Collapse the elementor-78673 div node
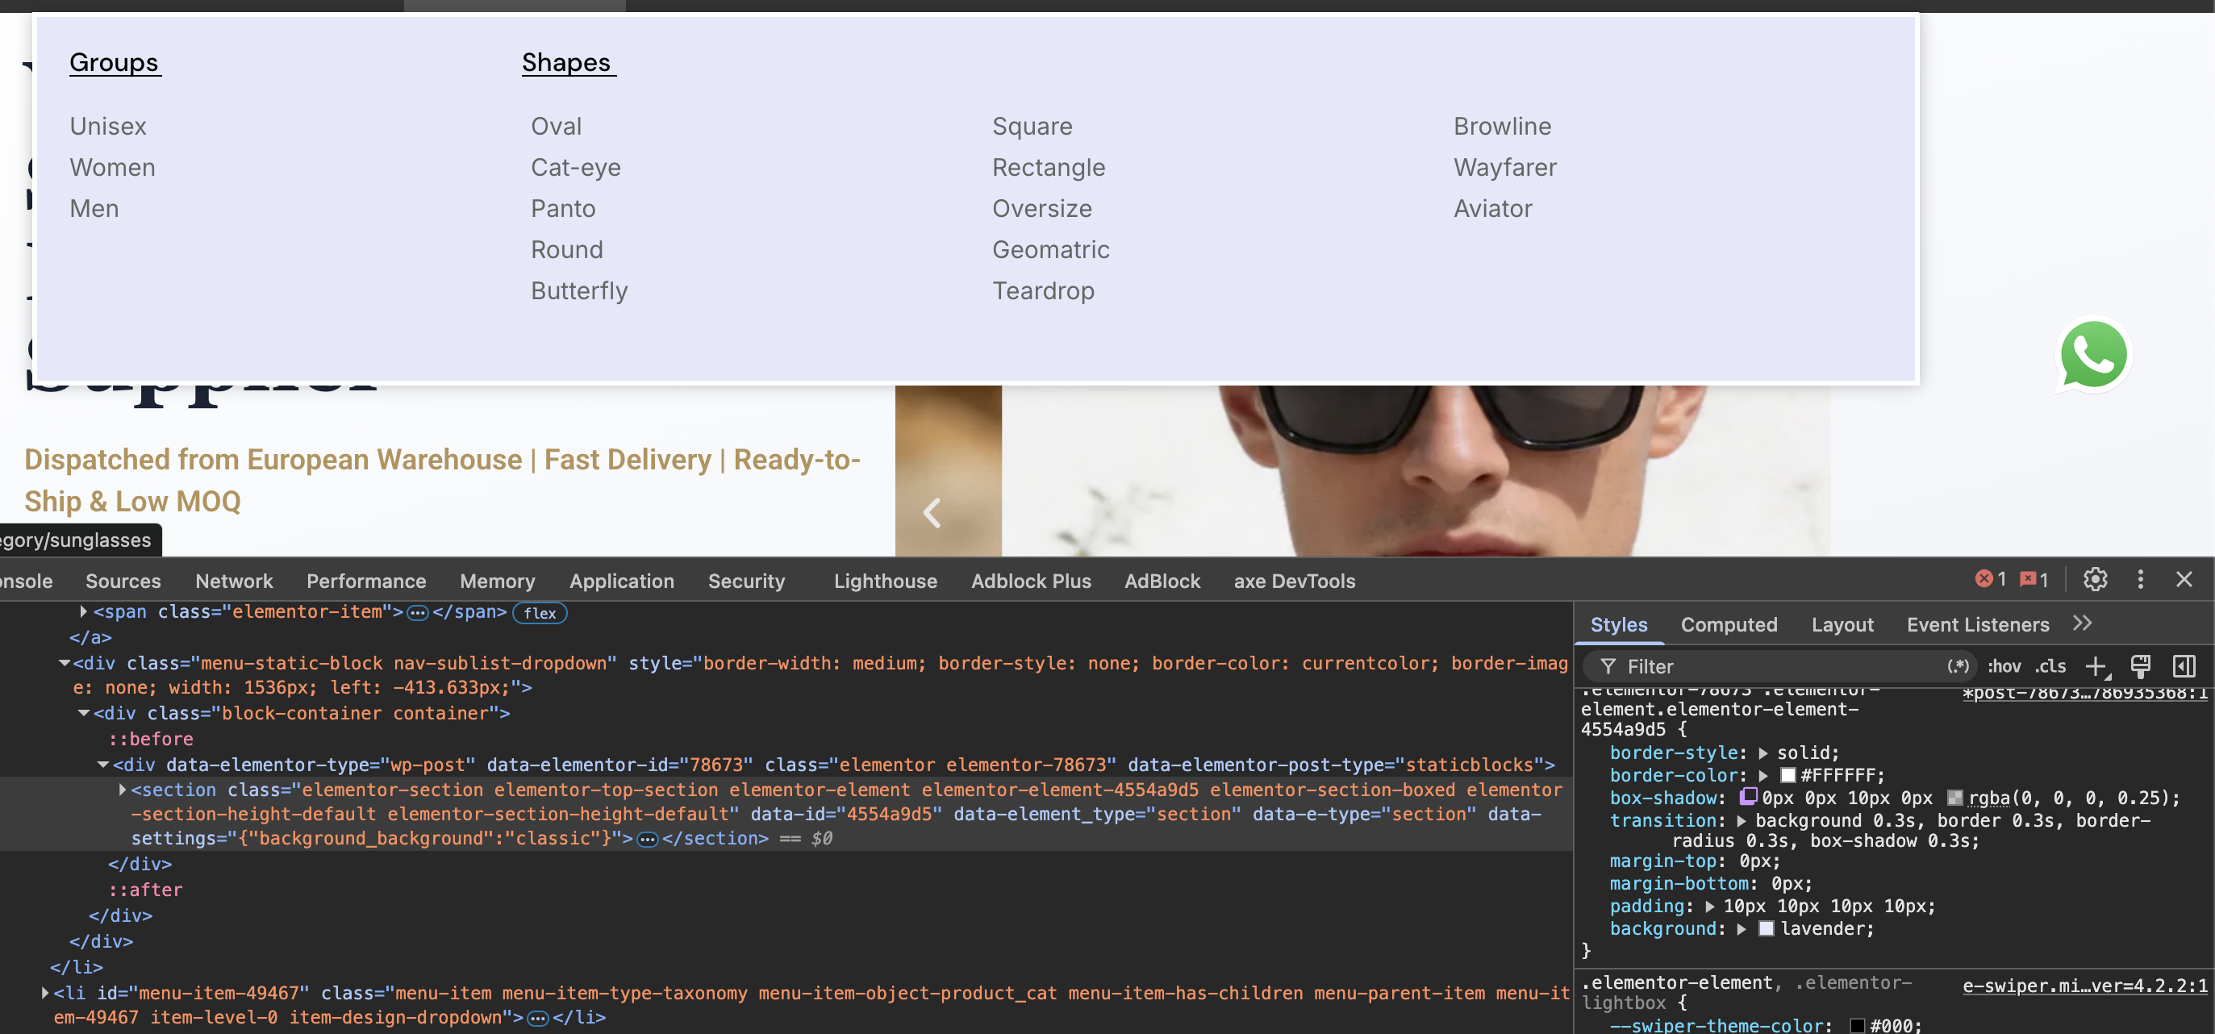2215x1034 pixels. coord(103,764)
